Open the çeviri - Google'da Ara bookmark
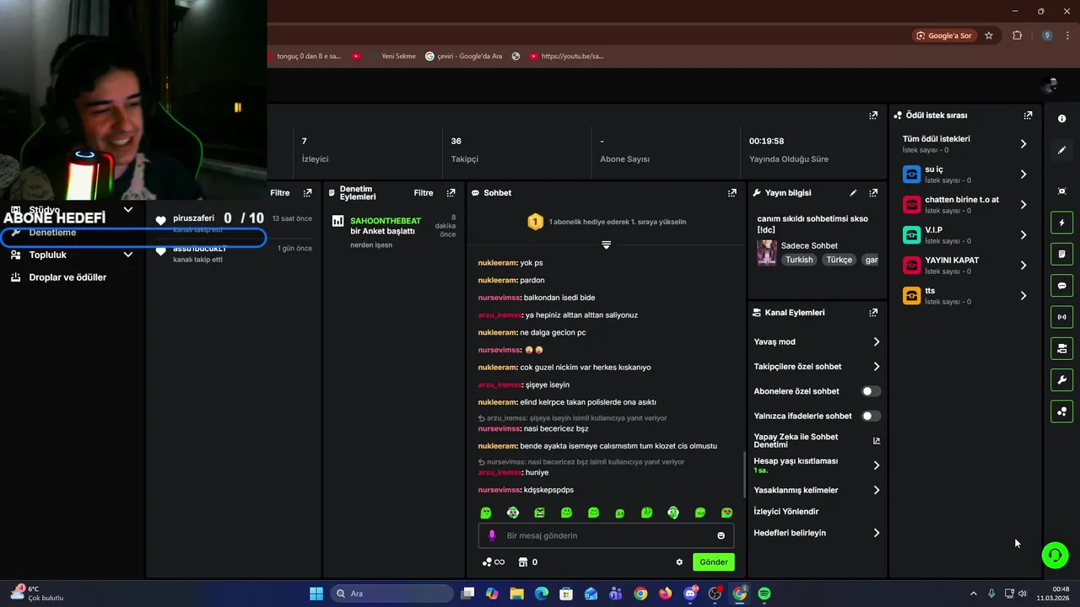1080x607 pixels. 463,56
